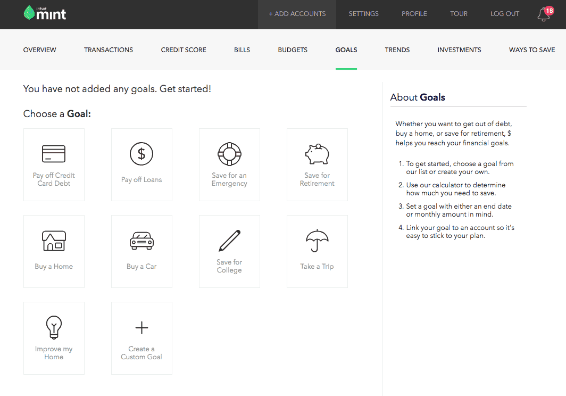566x396 pixels.
Task: Choose the Take a Trip umbrella icon
Action: tap(317, 241)
